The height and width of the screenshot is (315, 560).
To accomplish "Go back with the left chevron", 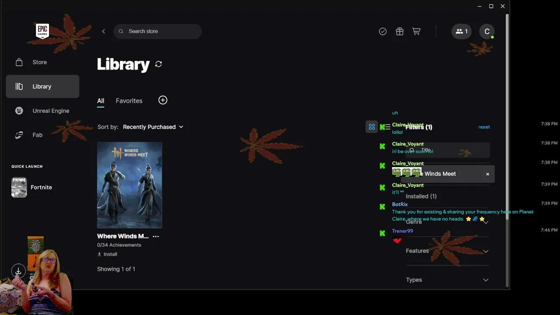I will (x=104, y=31).
